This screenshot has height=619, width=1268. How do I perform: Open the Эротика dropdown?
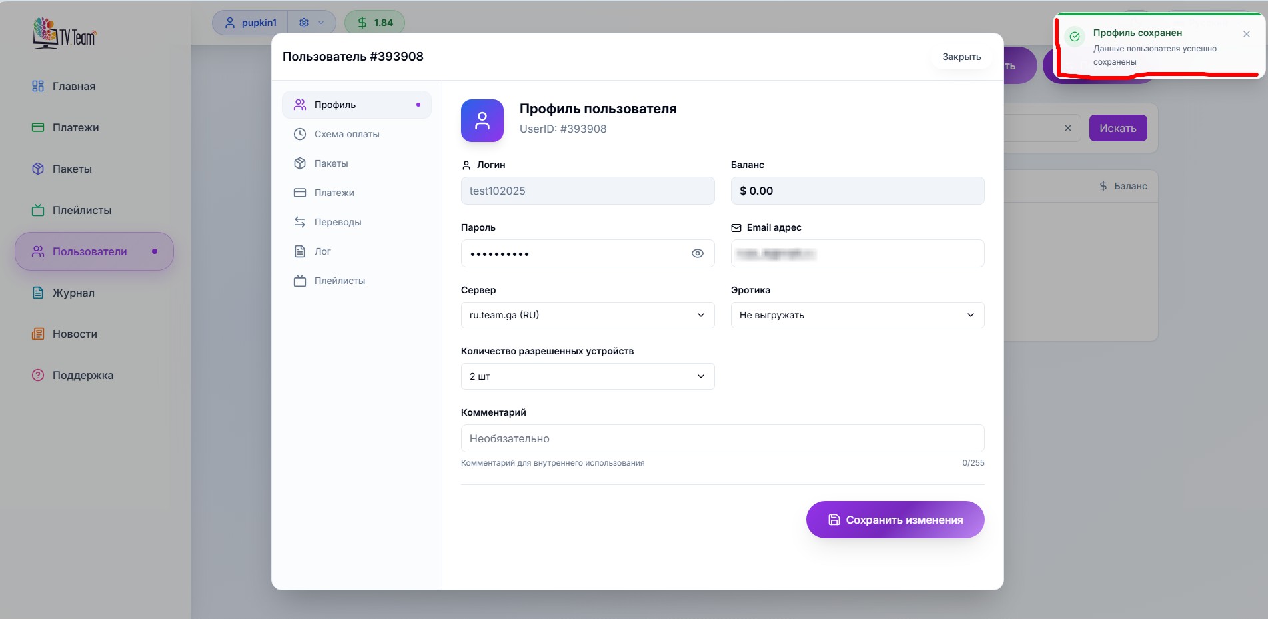pos(857,315)
